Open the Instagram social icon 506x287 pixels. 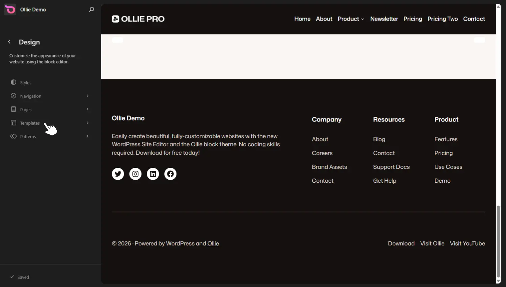pos(135,174)
